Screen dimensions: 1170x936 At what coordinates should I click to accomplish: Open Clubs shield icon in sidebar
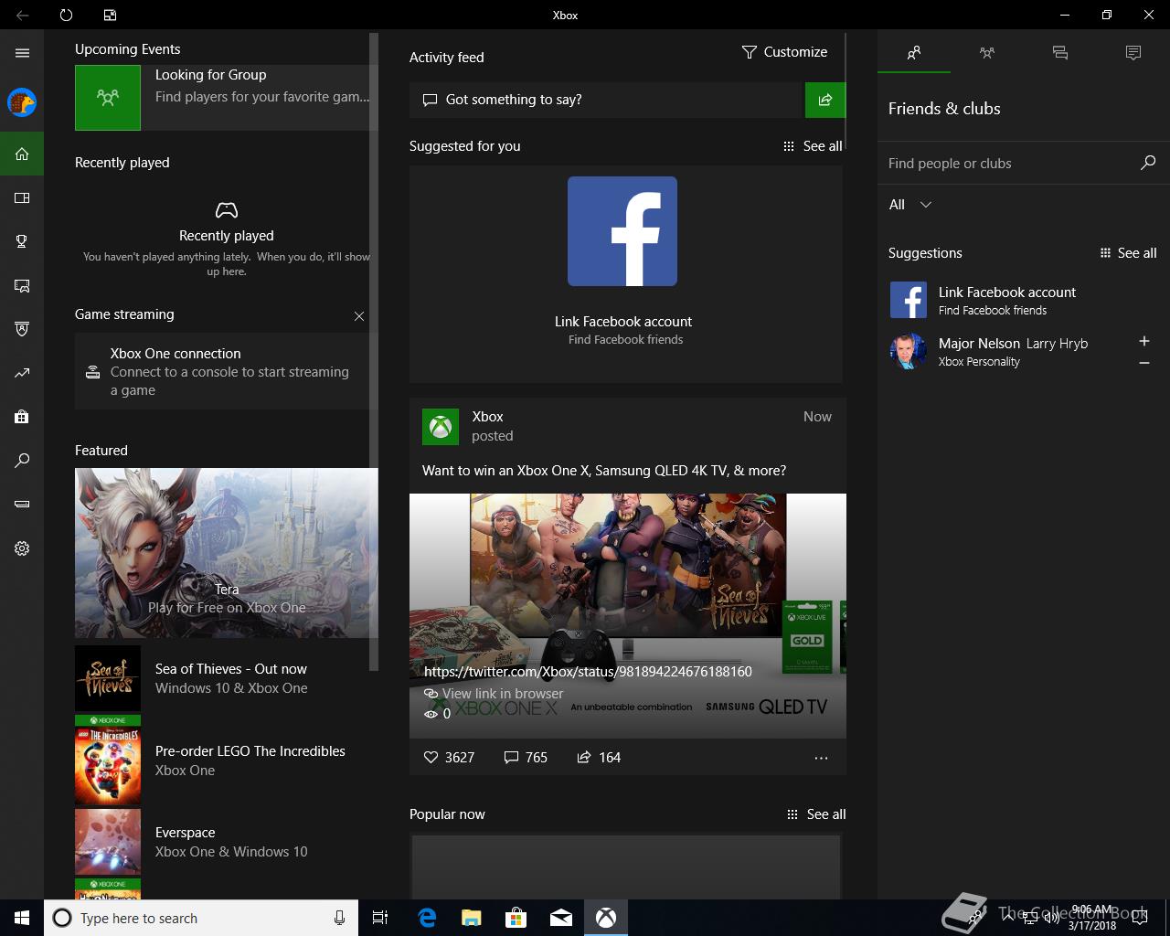click(22, 329)
